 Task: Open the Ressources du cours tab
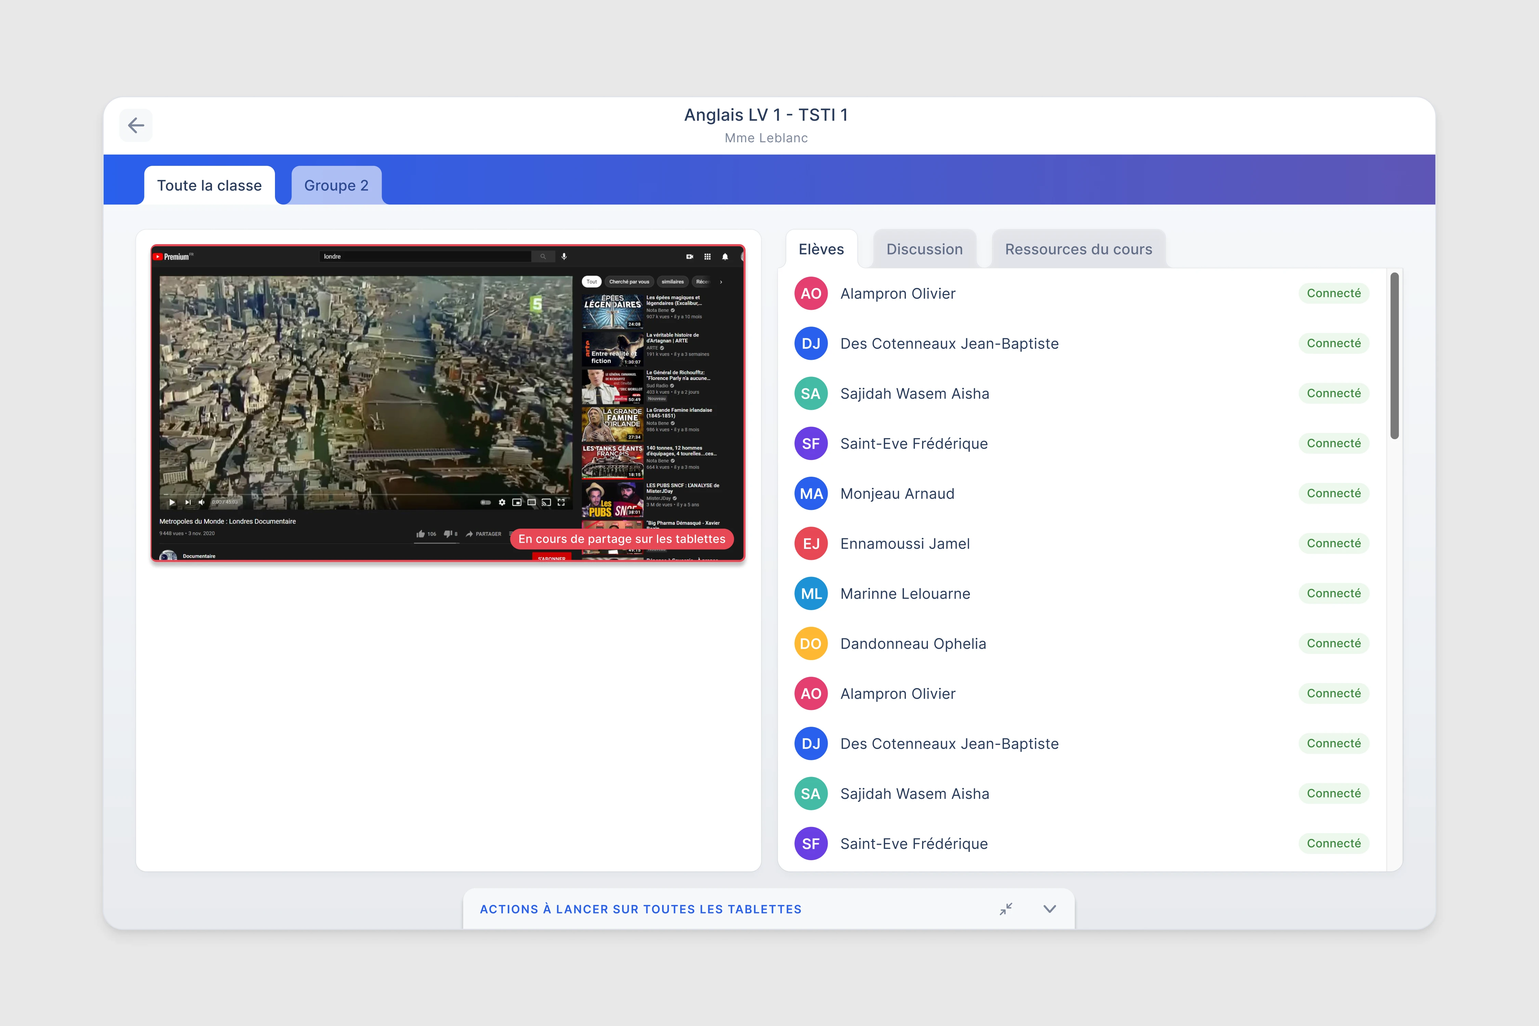pyautogui.click(x=1078, y=249)
